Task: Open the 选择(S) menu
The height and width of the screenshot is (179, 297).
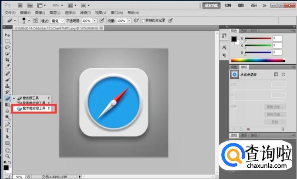Action: [x=70, y=13]
